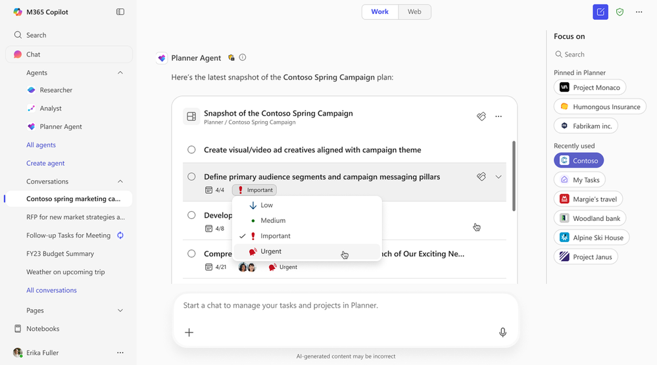Viewport: 657px width, 365px height.
Task: Click the sync icon beside Follow-up Tasks
Action: [120, 235]
